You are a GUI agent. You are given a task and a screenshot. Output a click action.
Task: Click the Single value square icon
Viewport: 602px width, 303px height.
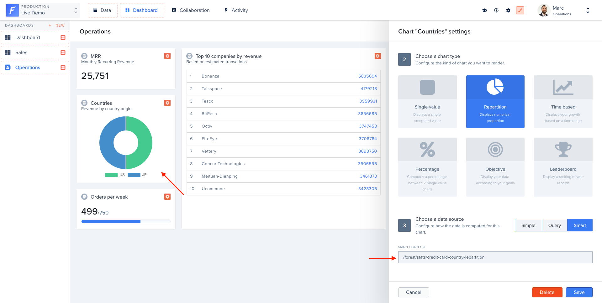(x=427, y=87)
